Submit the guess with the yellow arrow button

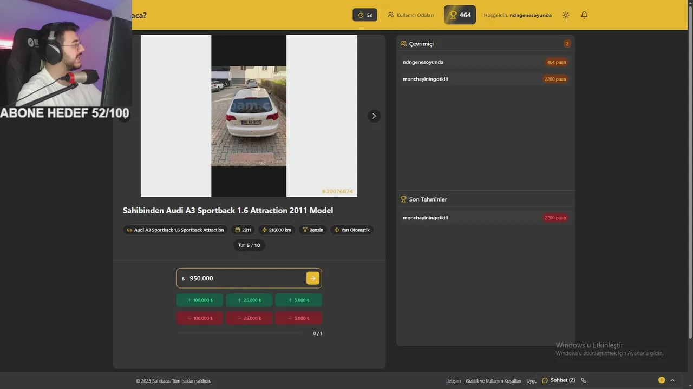coord(312,278)
